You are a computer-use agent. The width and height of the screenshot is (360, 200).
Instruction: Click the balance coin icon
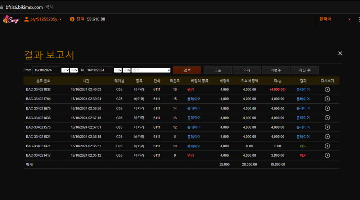[x=72, y=19]
